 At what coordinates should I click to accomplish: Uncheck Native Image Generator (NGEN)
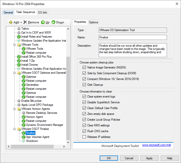[84, 67]
